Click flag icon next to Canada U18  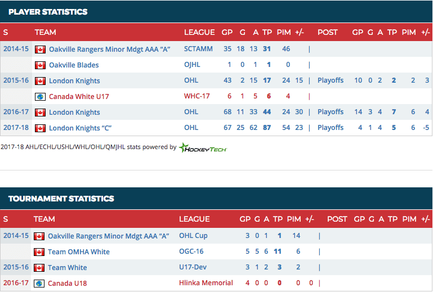[39, 284]
